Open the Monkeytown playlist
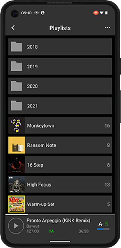The image size is (121, 248). [60, 125]
